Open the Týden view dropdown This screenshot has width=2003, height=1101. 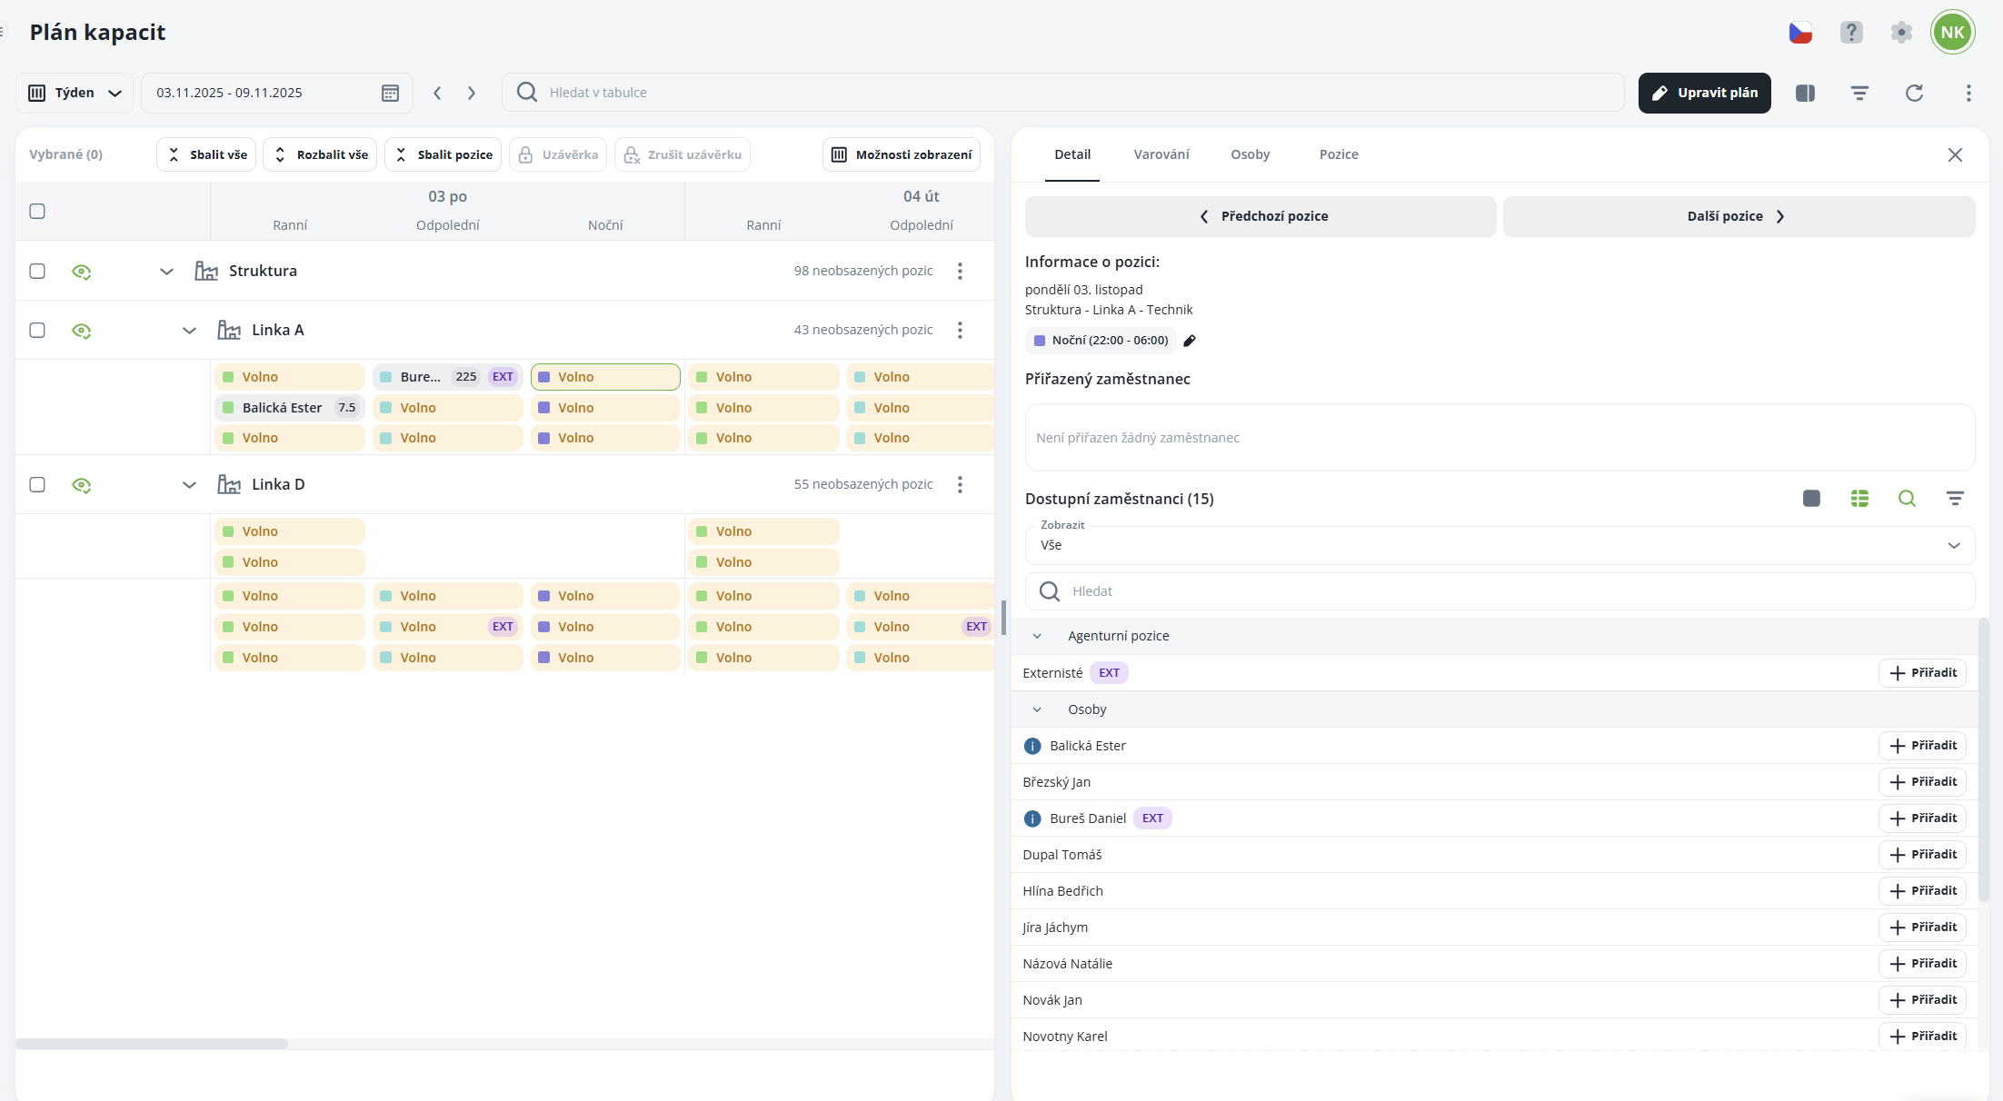pos(75,93)
